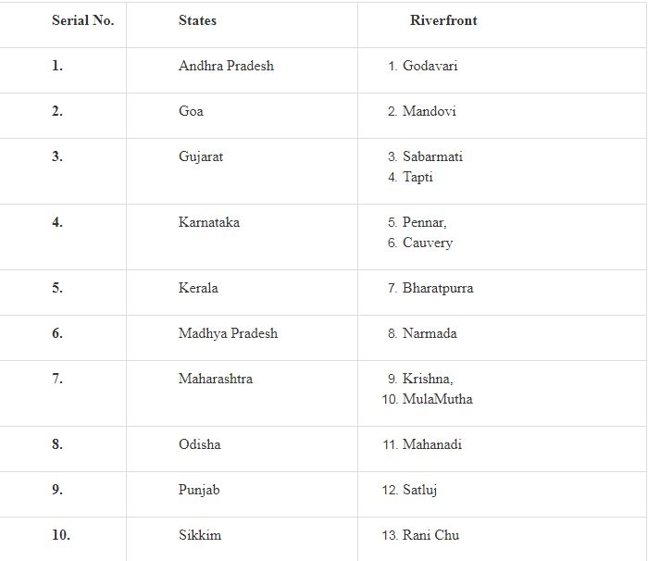Click the Tapti riverfront entry
Screen dimensions: 648x561
pos(417,177)
